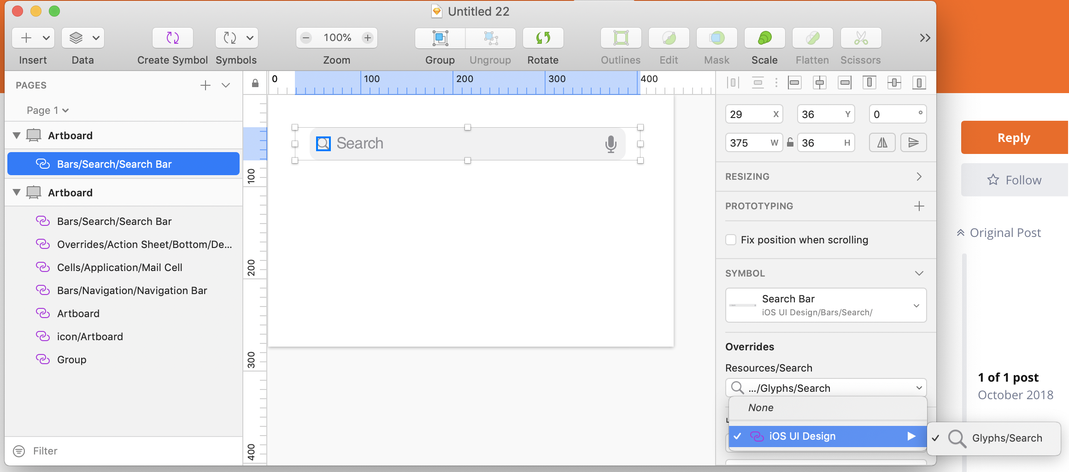This screenshot has height=472, width=1069.
Task: Open the Page 1 dropdown
Action: [47, 110]
